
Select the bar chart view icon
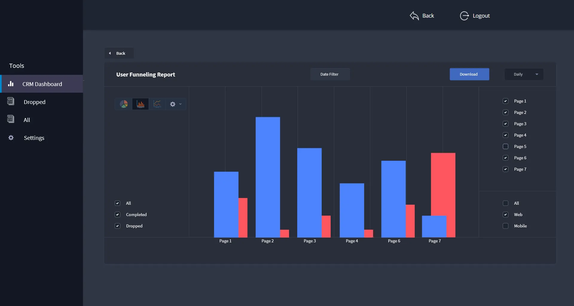140,104
